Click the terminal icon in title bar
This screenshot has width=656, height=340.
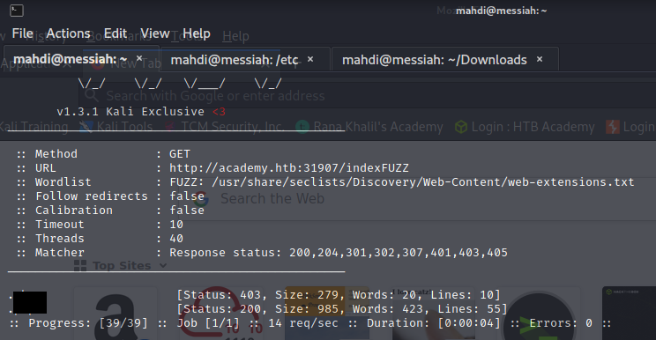click(x=17, y=11)
